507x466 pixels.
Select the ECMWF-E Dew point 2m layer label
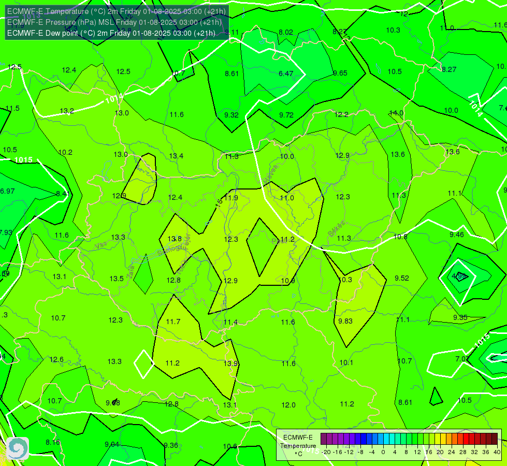[111, 33]
